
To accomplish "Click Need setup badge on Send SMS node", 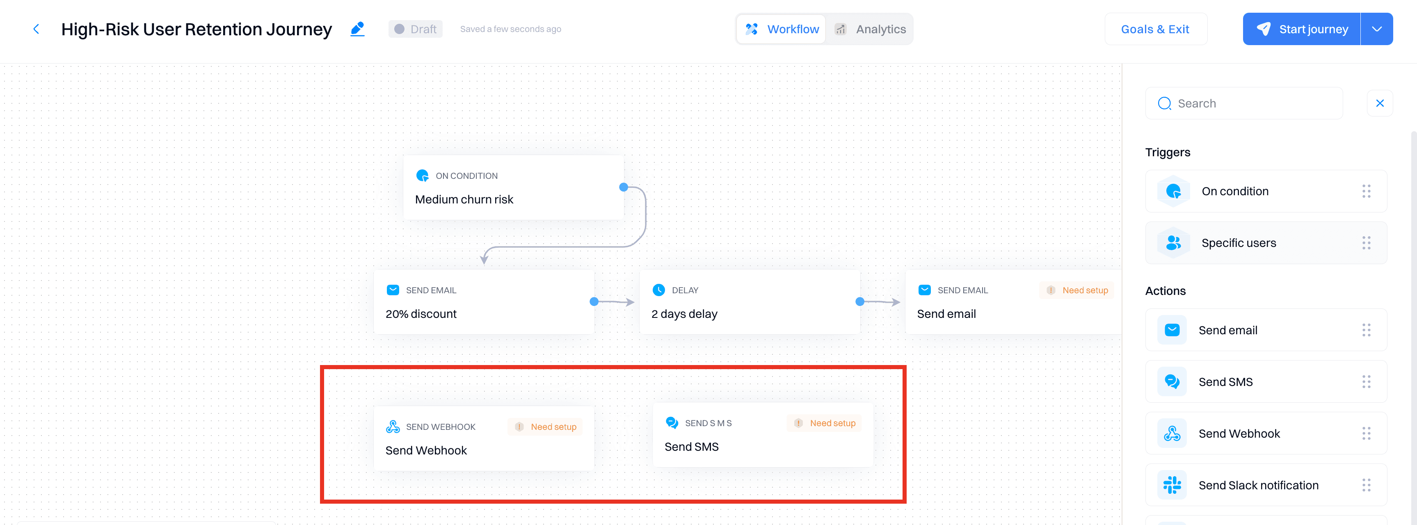I will (x=825, y=423).
